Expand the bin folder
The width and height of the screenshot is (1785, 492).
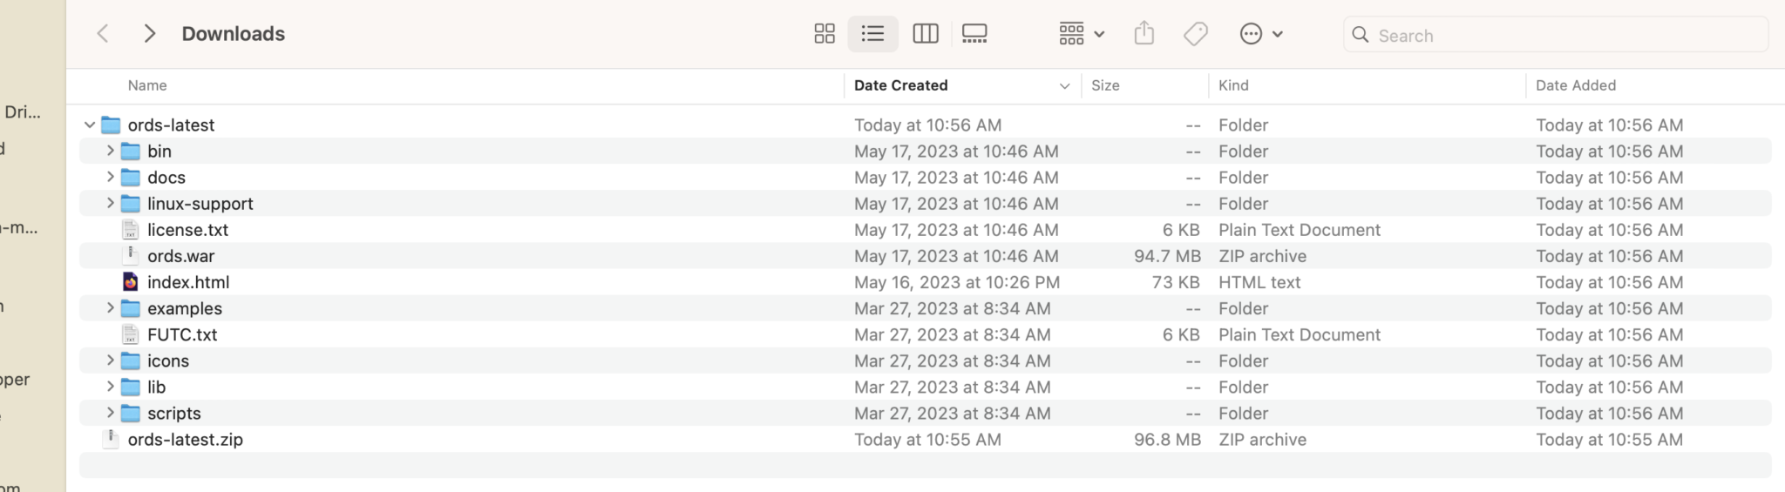coord(110,152)
